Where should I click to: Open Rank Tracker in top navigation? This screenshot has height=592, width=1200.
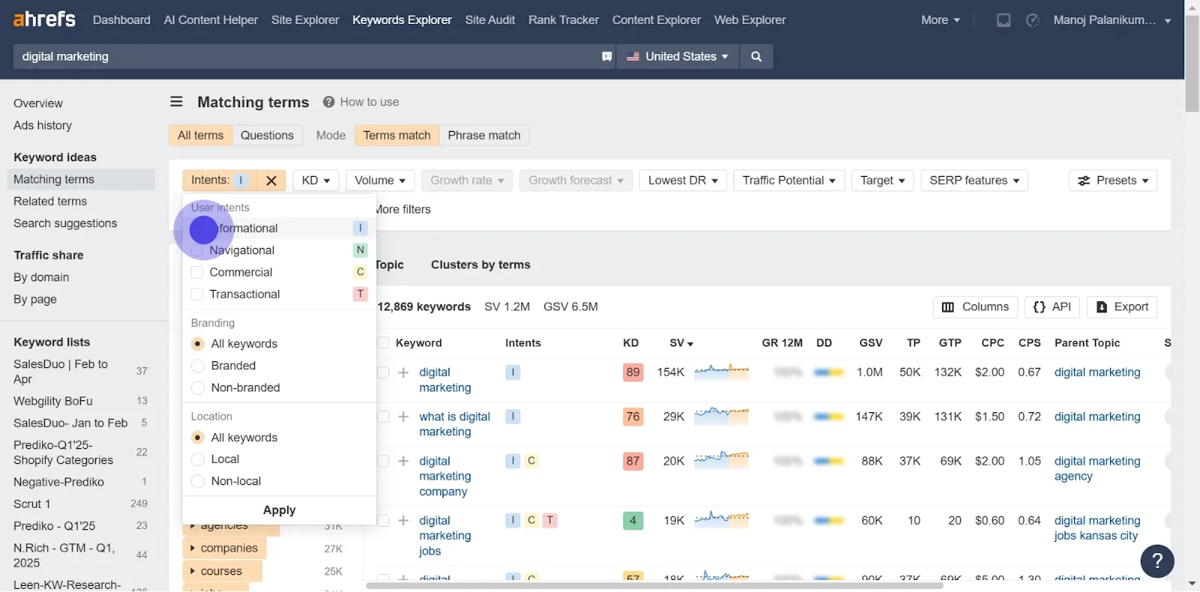click(563, 20)
